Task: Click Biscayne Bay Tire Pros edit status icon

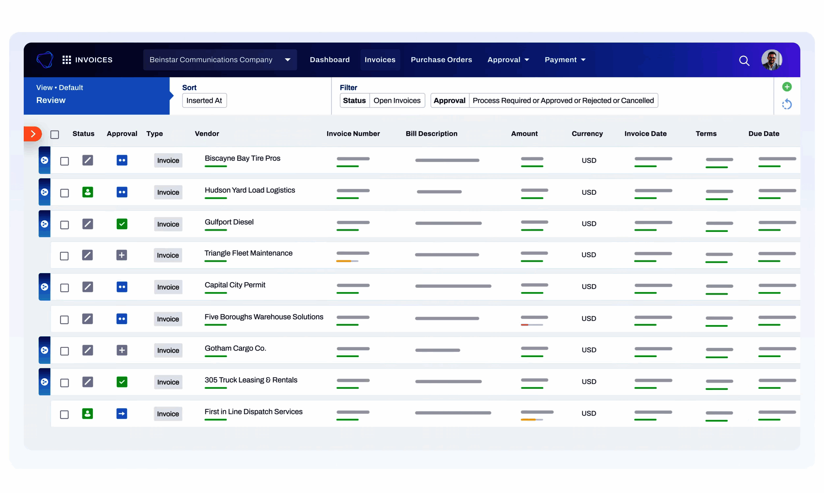Action: [88, 160]
